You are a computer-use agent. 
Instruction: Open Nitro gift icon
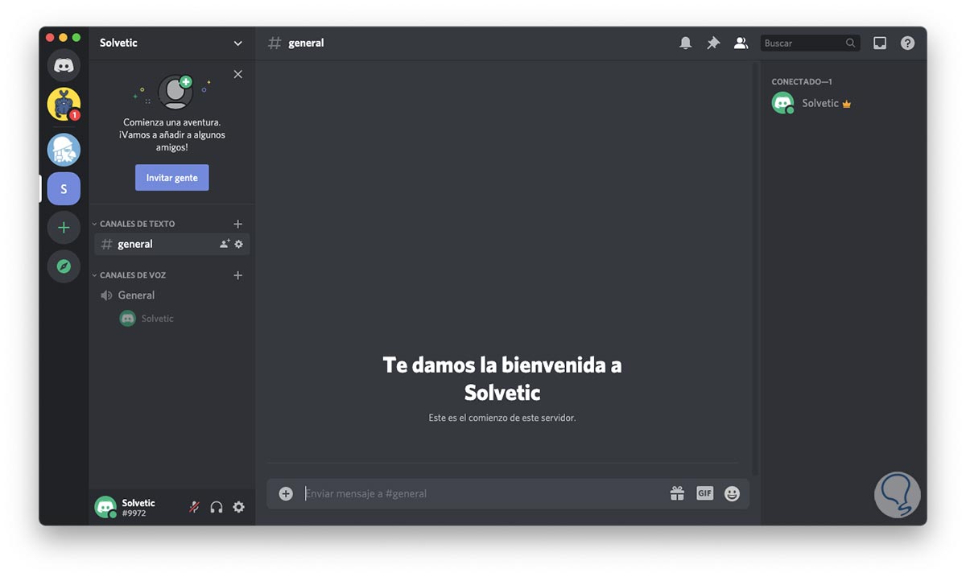pos(677,494)
